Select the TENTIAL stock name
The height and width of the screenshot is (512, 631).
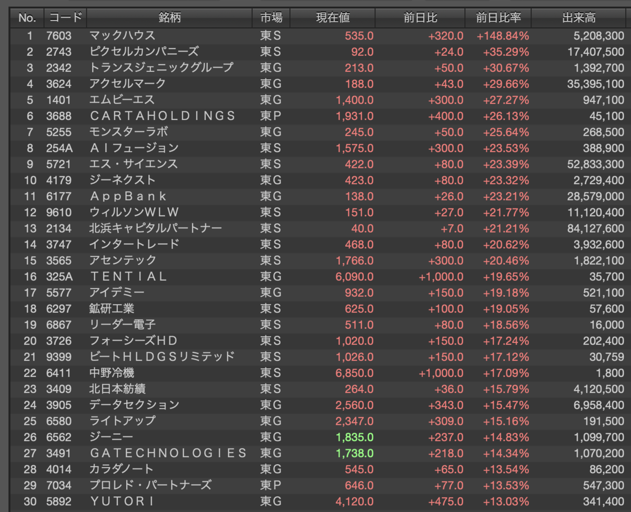[128, 276]
